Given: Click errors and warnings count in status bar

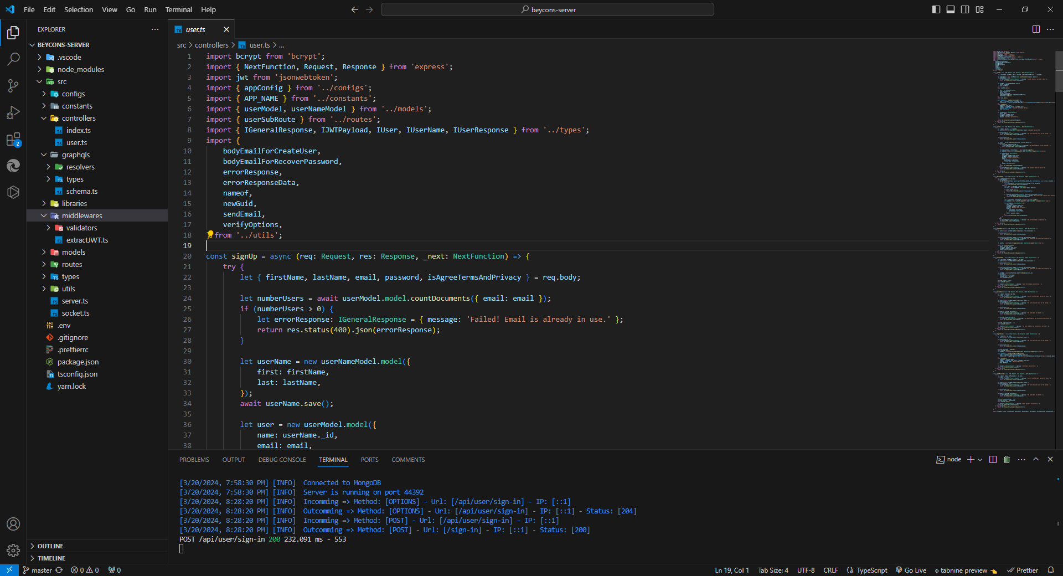Looking at the screenshot, I should pos(85,570).
